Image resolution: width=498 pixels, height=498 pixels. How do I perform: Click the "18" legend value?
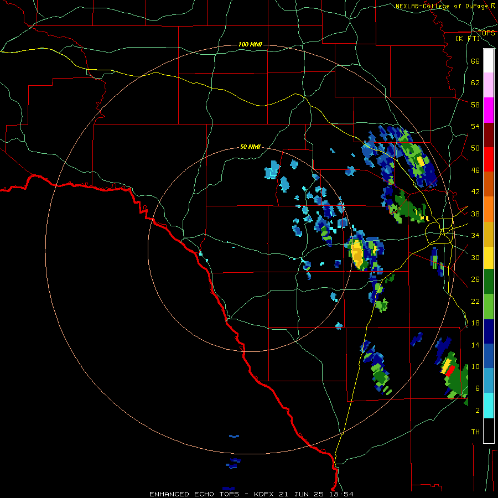475,323
